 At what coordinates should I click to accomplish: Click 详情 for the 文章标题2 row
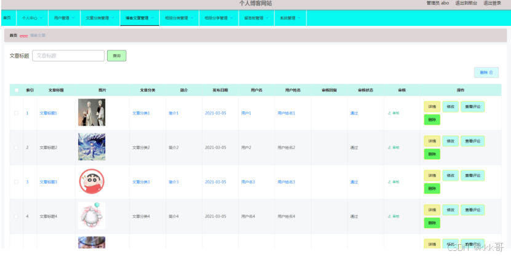pyautogui.click(x=432, y=141)
